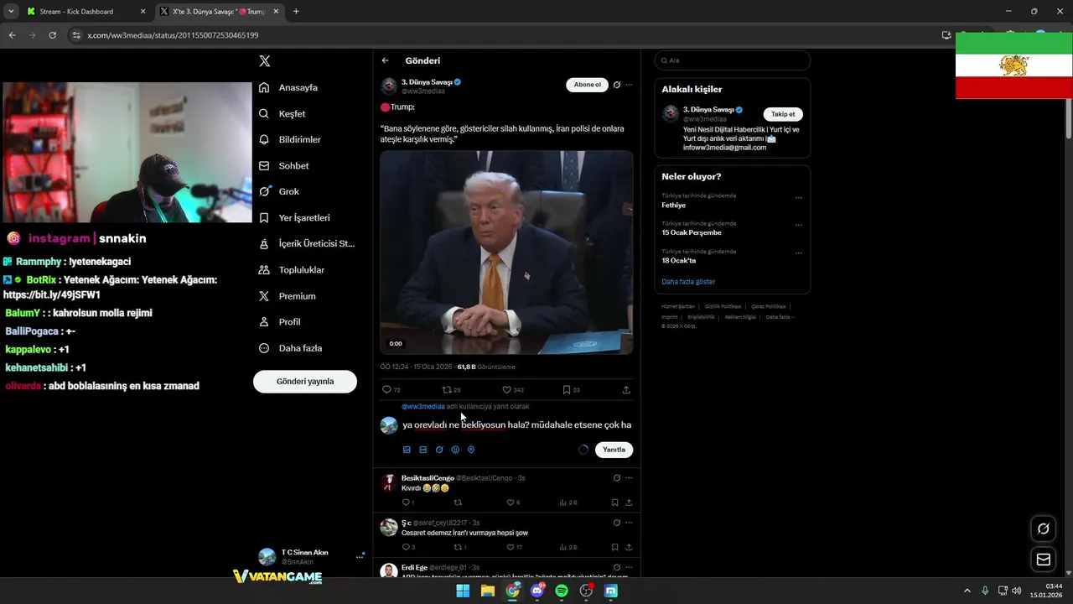Expand Daha fazla in the sidebar

click(291, 348)
